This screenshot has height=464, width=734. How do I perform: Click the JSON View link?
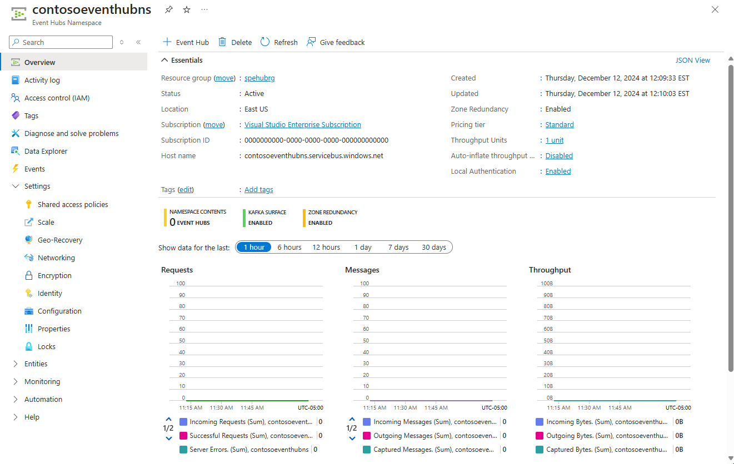(692, 60)
